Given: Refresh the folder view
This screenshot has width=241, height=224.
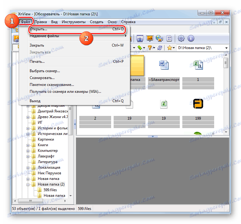Looking at the screenshot, I should point(160,48).
